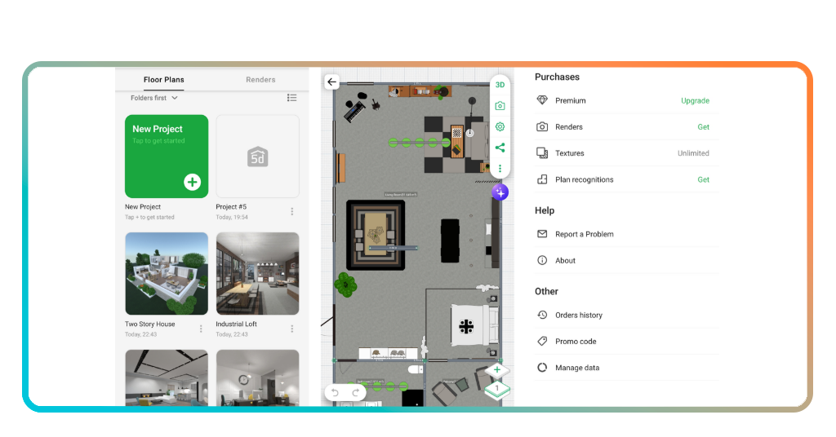The image size is (836, 437).
Task: Click the white plus icon on New Project
Action: [x=192, y=182]
